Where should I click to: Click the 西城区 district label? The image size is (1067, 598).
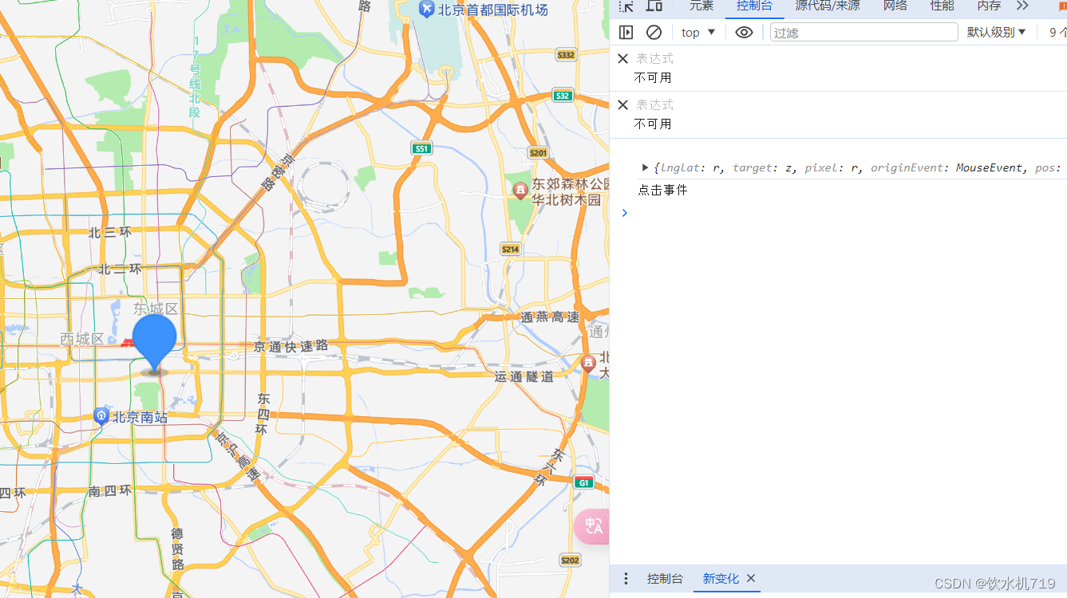click(x=82, y=339)
